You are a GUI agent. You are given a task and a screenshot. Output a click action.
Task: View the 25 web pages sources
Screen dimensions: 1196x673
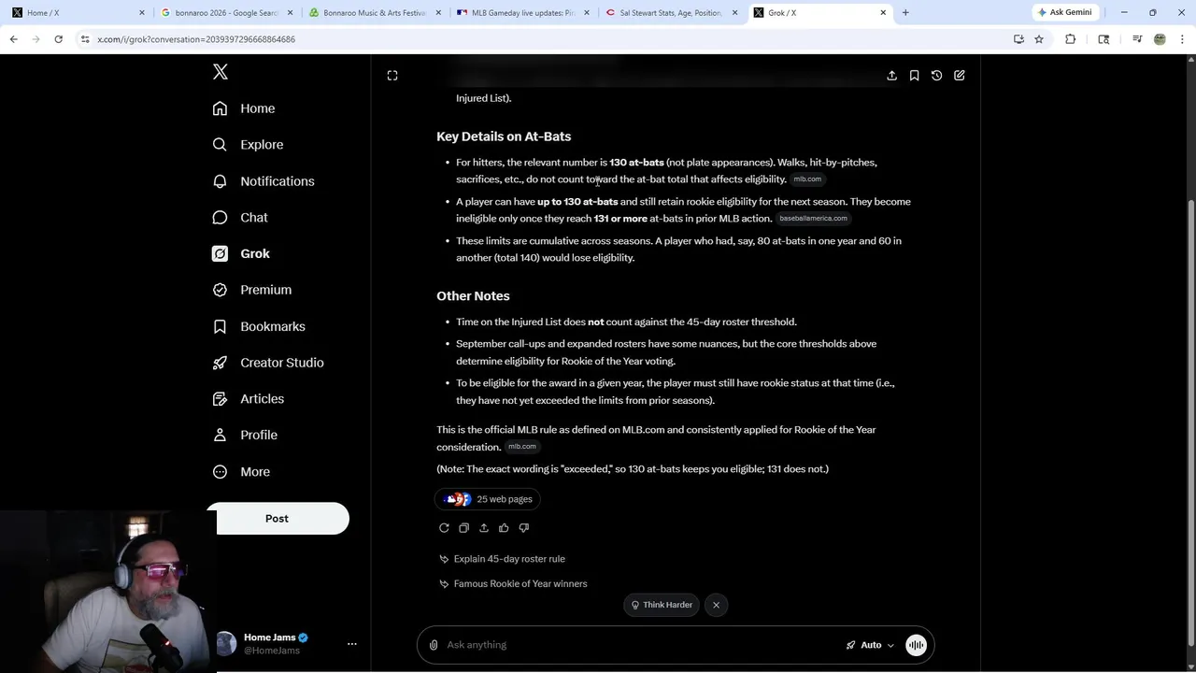click(x=488, y=499)
